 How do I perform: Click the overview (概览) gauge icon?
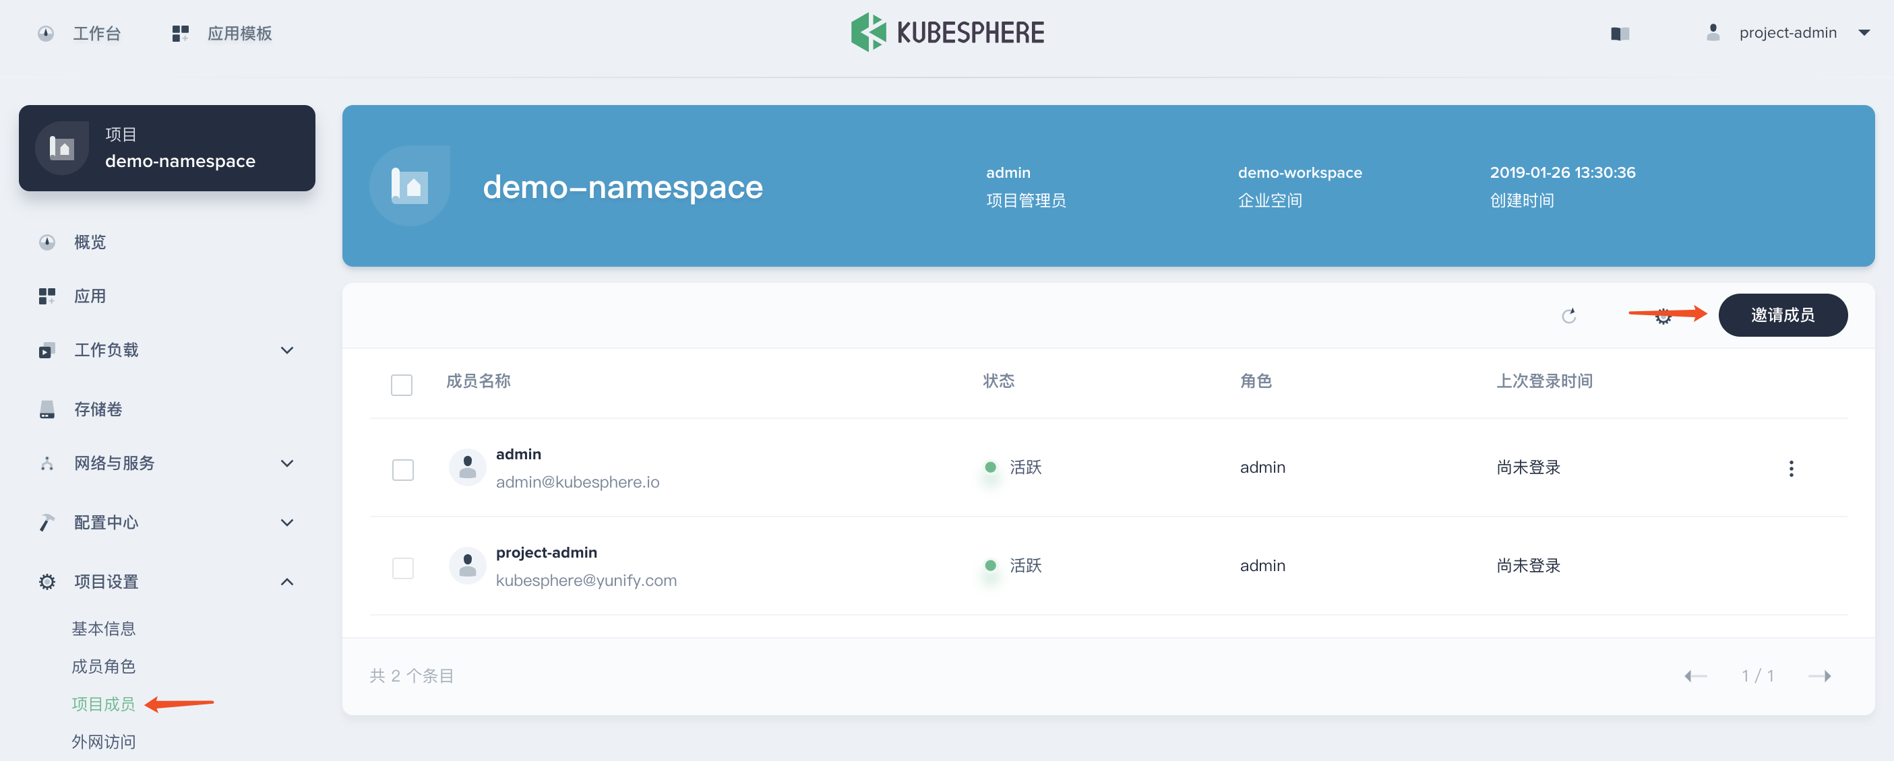[x=47, y=242]
